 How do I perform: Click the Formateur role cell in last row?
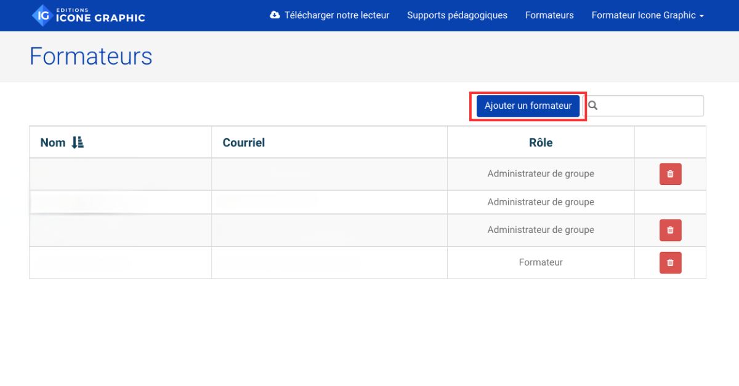[541, 262]
